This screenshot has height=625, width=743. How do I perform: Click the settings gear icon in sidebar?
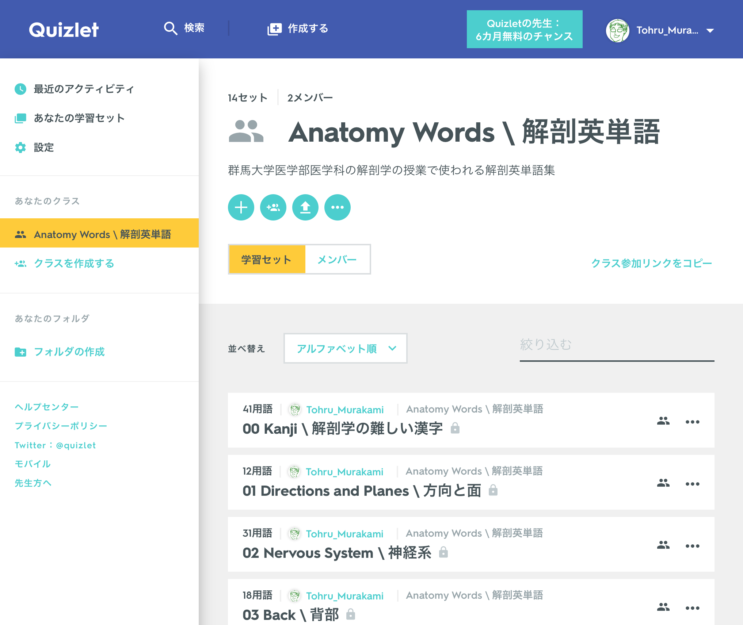(x=20, y=147)
